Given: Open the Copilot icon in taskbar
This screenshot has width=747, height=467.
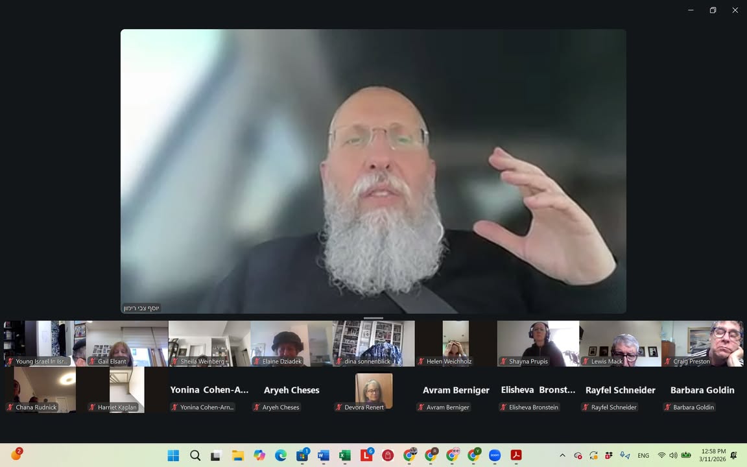Looking at the screenshot, I should click(259, 455).
